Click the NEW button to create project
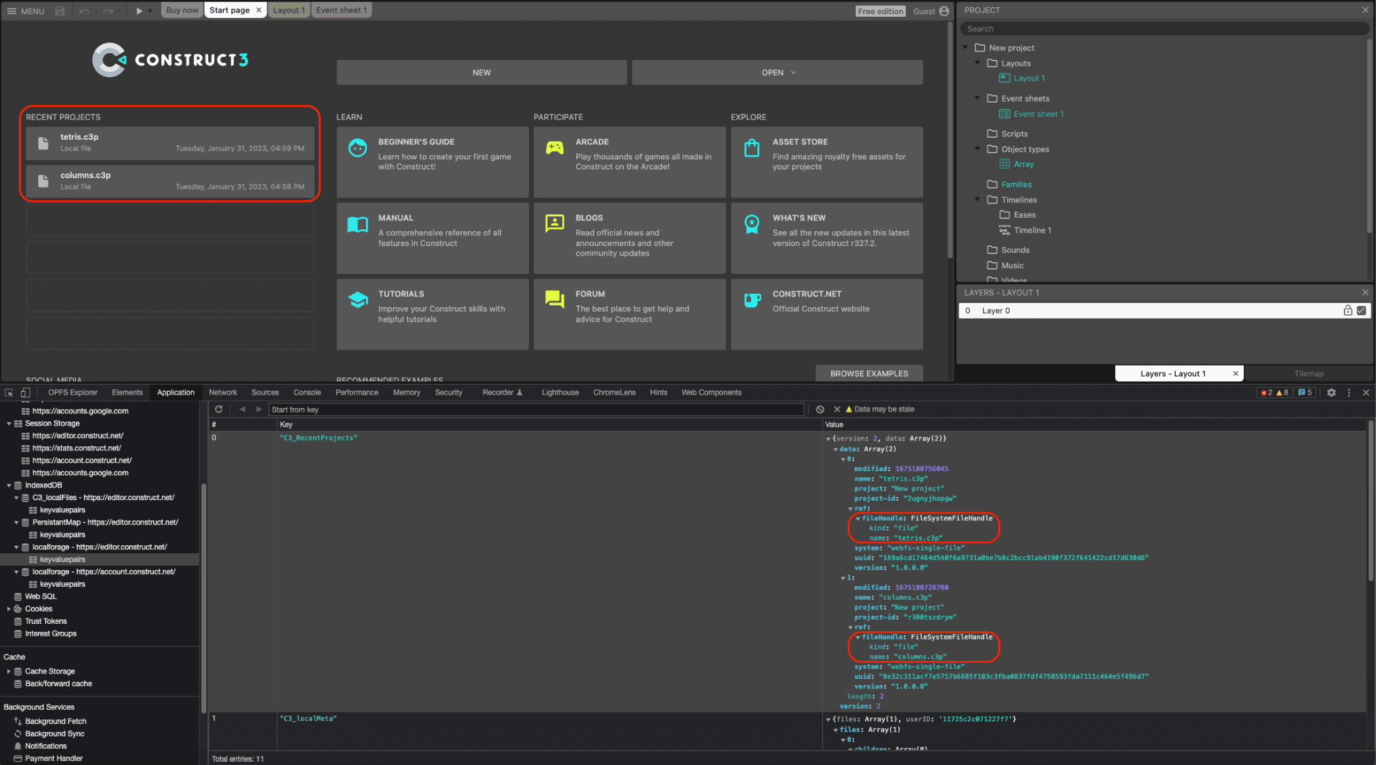The height and width of the screenshot is (765, 1376). (481, 72)
